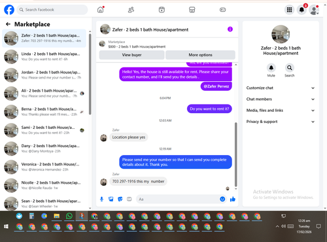Open the Watch video icon
327x242 pixels.
point(162,10)
